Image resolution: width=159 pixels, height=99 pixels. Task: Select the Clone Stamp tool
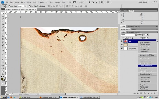[3, 36]
